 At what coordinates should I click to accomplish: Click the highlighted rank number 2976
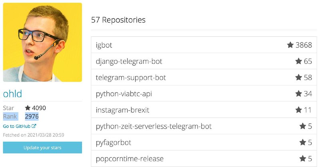(x=32, y=116)
